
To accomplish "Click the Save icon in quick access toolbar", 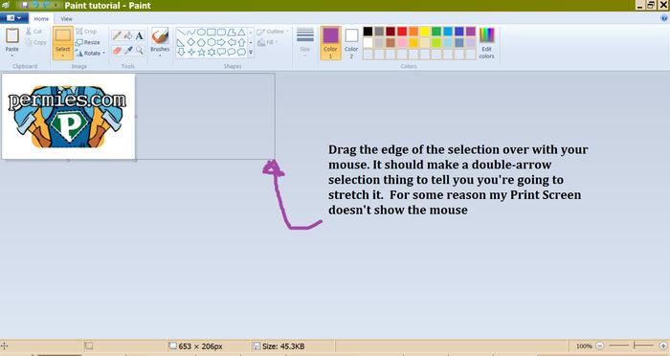I will tap(25, 5).
